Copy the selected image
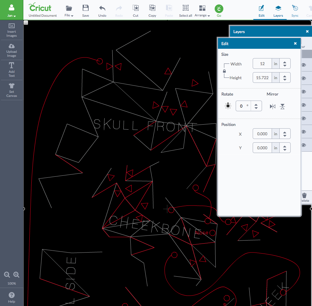The width and height of the screenshot is (312, 306). click(x=152, y=11)
